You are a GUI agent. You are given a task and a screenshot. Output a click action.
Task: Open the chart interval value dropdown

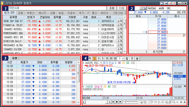coord(123,59)
